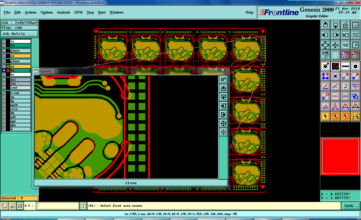This screenshot has height=220, width=361.
Task: Toggle the checkbox for layer to
Action: pyautogui.click(x=4, y=41)
